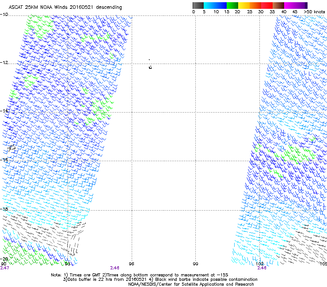The height and width of the screenshot is (287, 327).
Task: Click the purple time stamp '2:47'
Action: (4, 268)
